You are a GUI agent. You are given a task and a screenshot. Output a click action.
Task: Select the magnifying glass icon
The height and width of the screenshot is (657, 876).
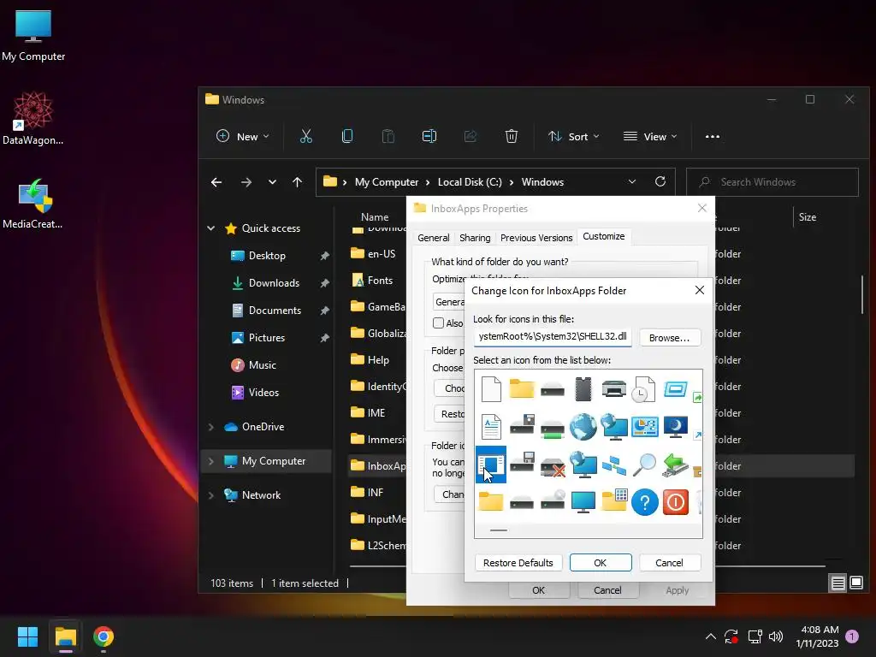[644, 465]
